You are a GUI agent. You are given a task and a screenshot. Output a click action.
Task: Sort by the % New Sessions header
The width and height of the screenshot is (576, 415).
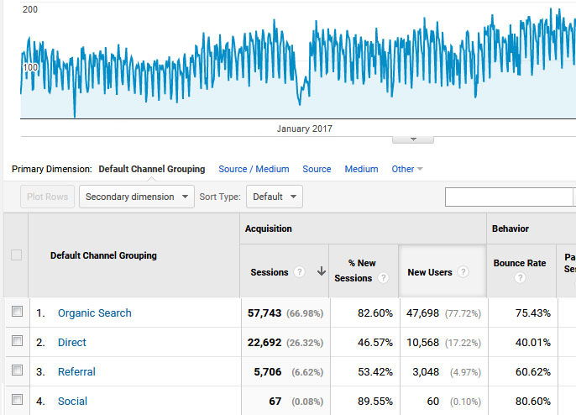point(355,271)
